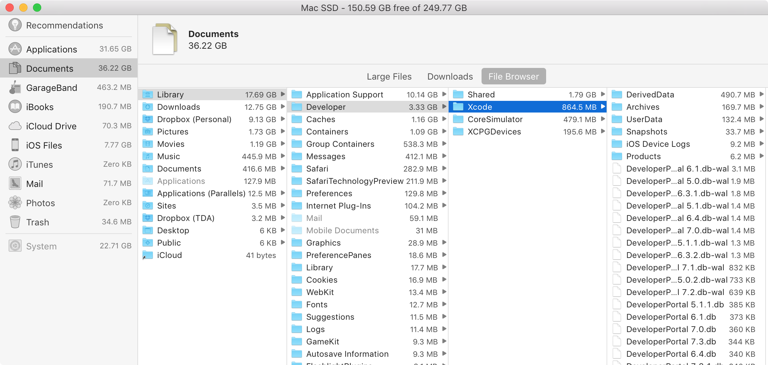Click the Xcode folder icon
This screenshot has height=365, width=768.
click(458, 107)
